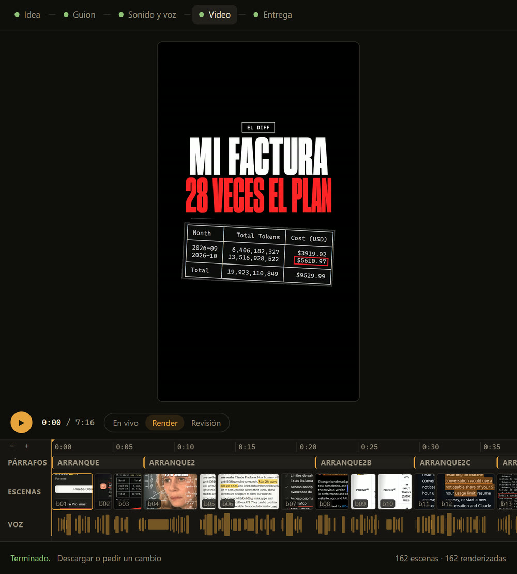The image size is (517, 574).
Task: Open scene thumbnail b11
Action: click(424, 492)
